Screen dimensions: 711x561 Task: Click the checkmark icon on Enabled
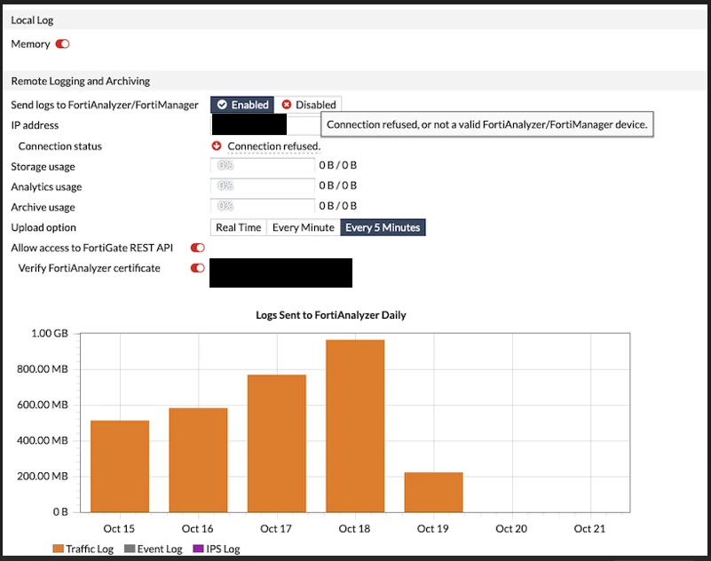(222, 105)
